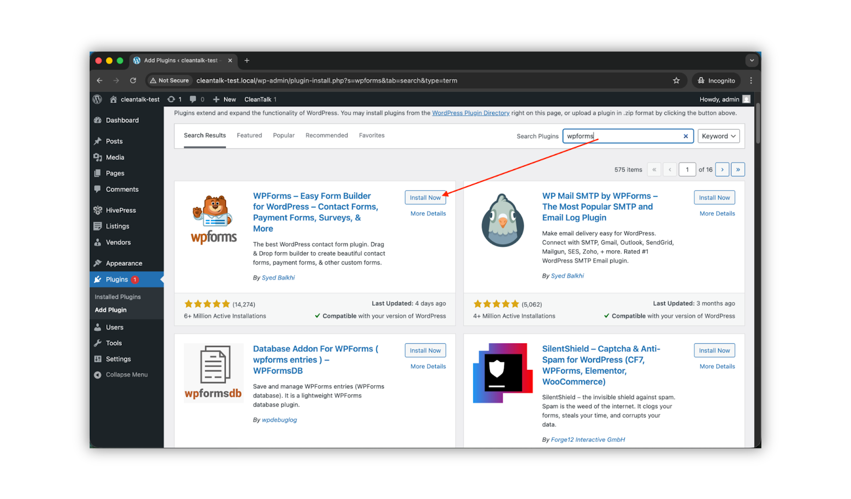Go to next page of plugin results

coord(722,170)
